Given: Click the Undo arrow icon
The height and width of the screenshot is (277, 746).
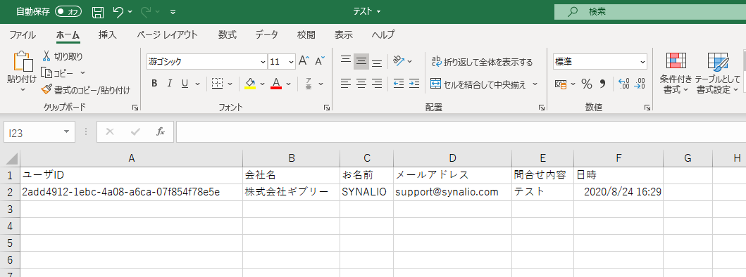Looking at the screenshot, I should point(118,11).
